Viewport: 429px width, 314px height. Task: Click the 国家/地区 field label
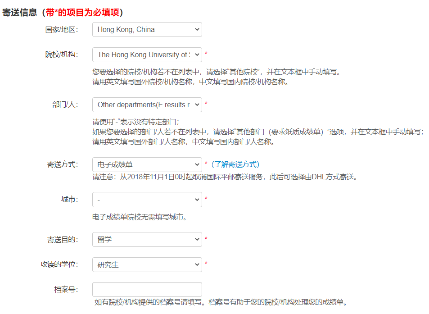(62, 30)
